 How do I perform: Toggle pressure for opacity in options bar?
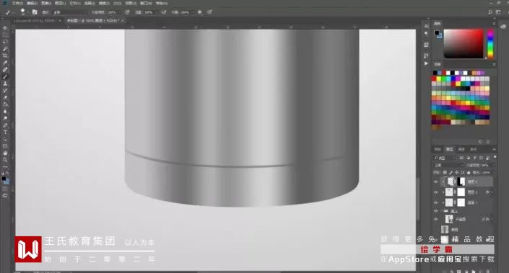[x=127, y=12]
